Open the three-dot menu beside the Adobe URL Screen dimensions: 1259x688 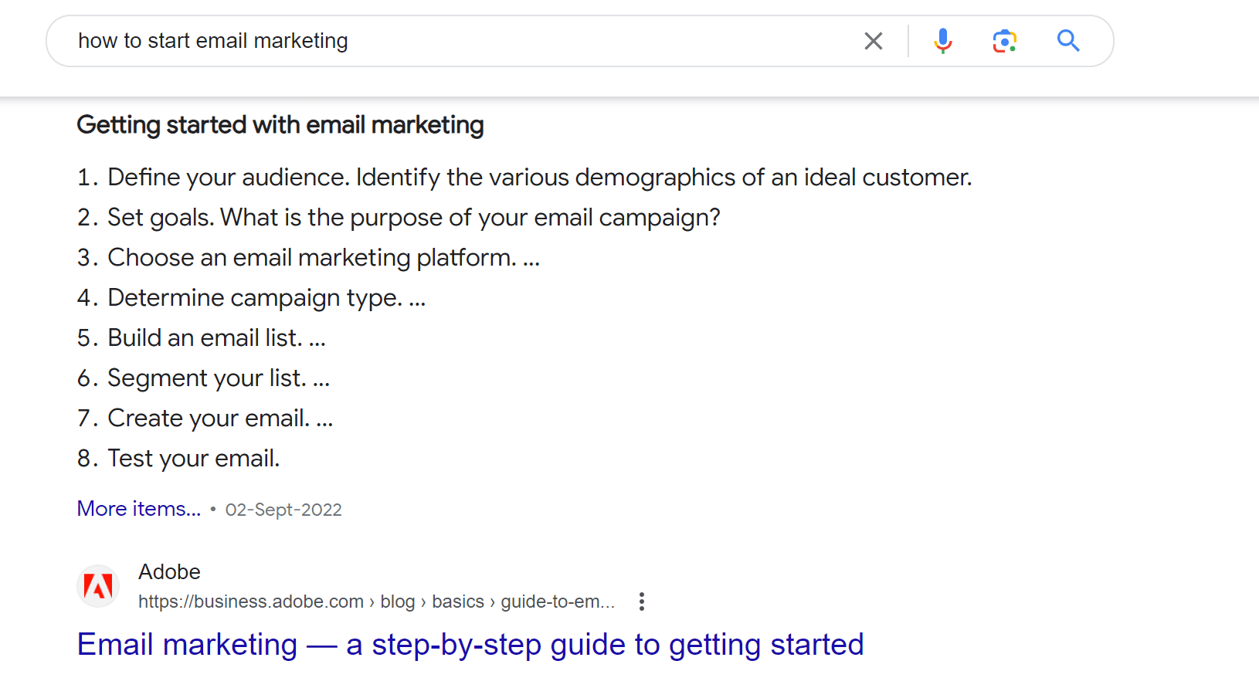point(641,602)
